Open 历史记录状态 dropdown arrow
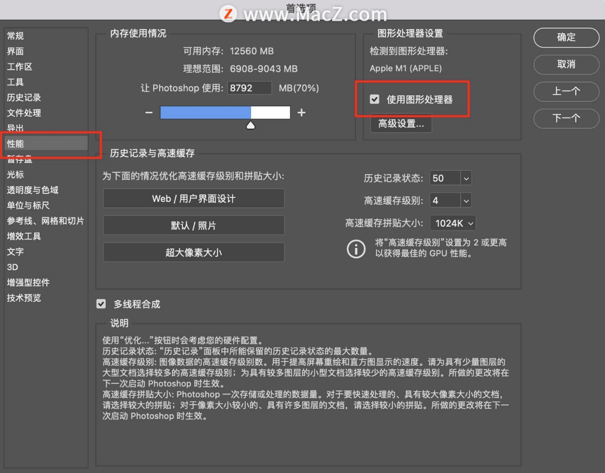This screenshot has width=605, height=473. click(x=466, y=178)
